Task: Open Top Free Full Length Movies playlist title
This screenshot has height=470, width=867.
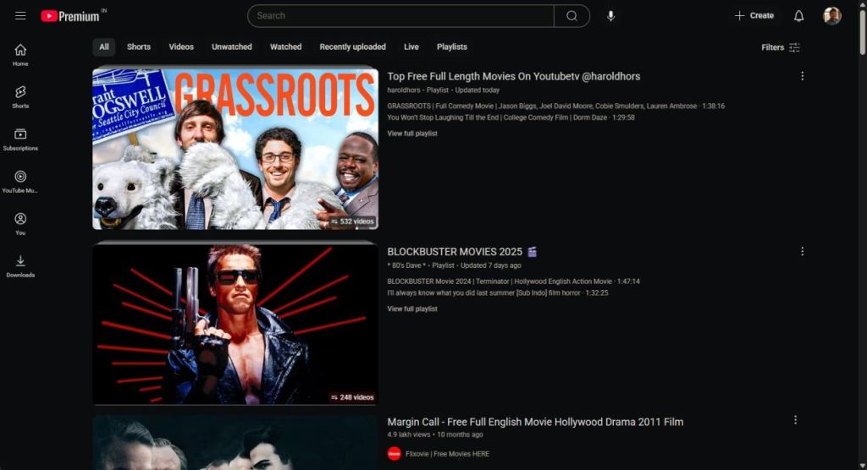Action: pos(514,77)
